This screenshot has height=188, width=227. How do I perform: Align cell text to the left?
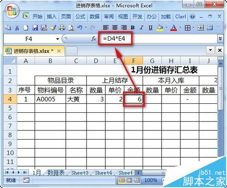pyautogui.click(x=106, y=28)
